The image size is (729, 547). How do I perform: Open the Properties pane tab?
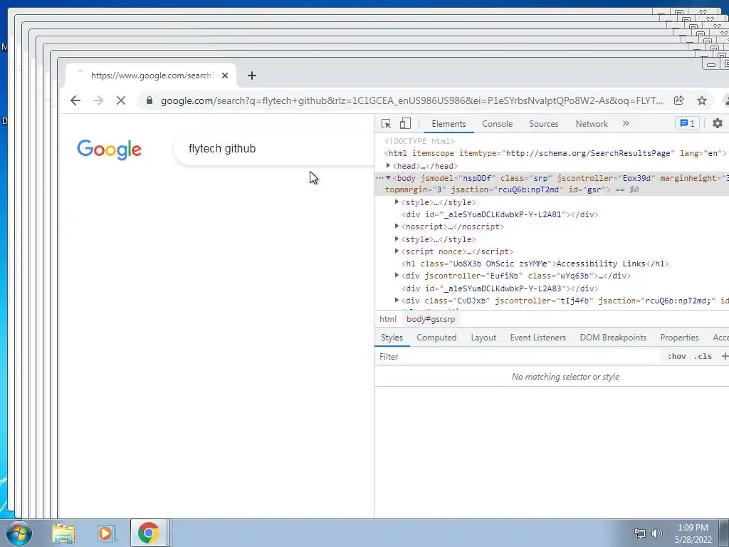[x=679, y=338]
